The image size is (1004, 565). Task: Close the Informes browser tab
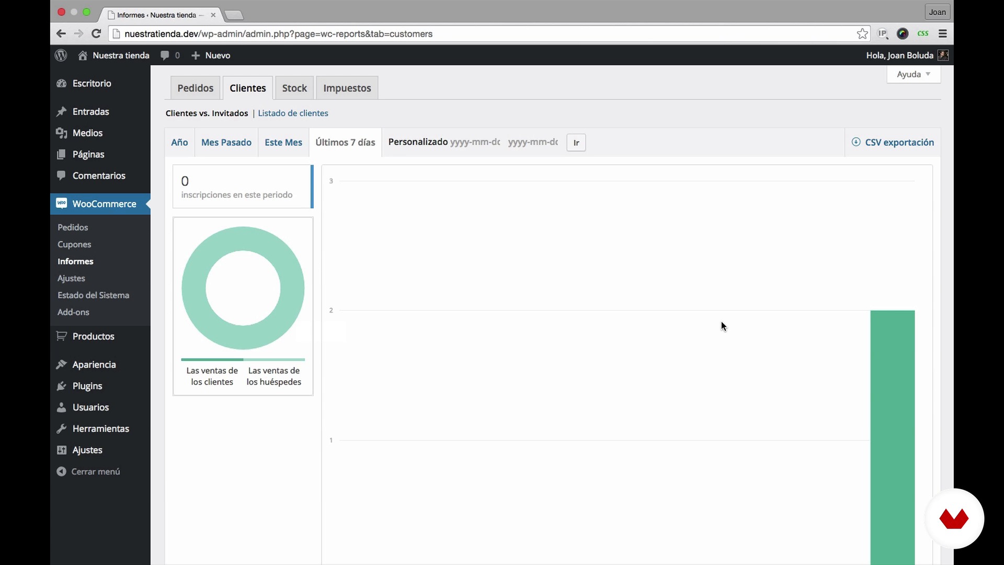pyautogui.click(x=213, y=15)
